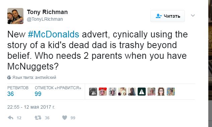
Task: Click the Язык твита: английский label
Action: click(34, 78)
